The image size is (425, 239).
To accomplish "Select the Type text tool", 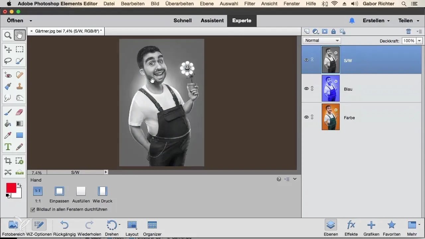I will (x=8, y=147).
